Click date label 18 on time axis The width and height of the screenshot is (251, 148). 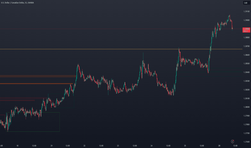point(18,146)
